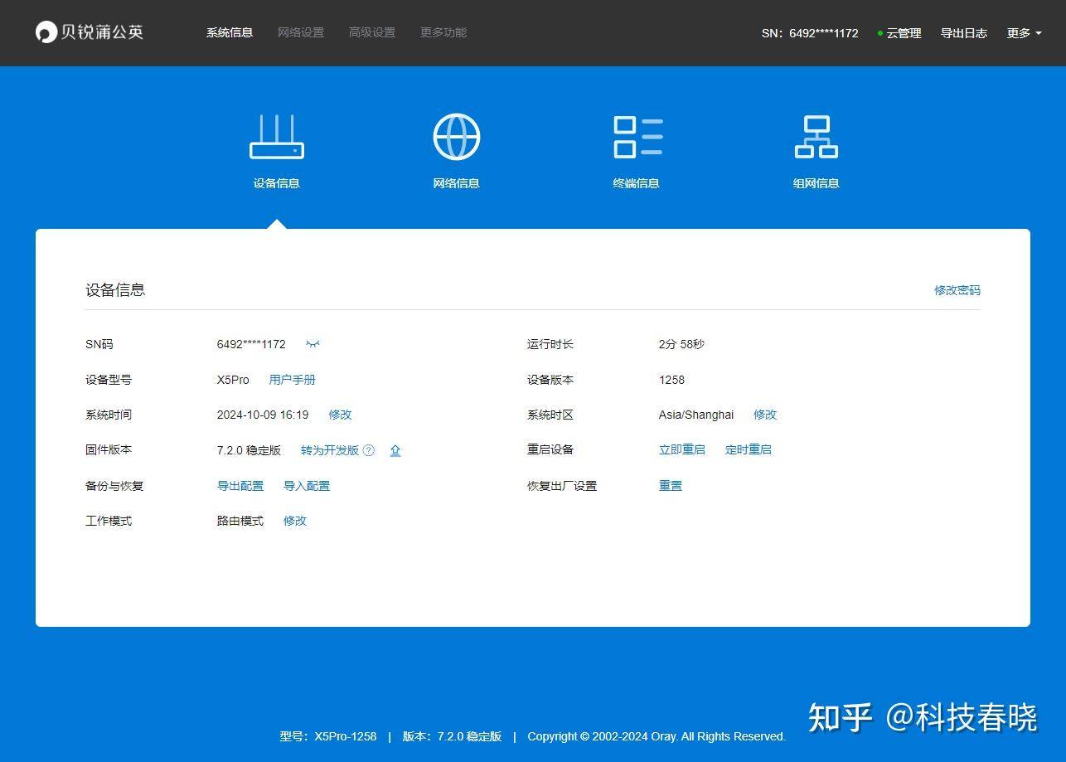Switch to 网络设置 menu
The width and height of the screenshot is (1066, 762).
tap(301, 32)
